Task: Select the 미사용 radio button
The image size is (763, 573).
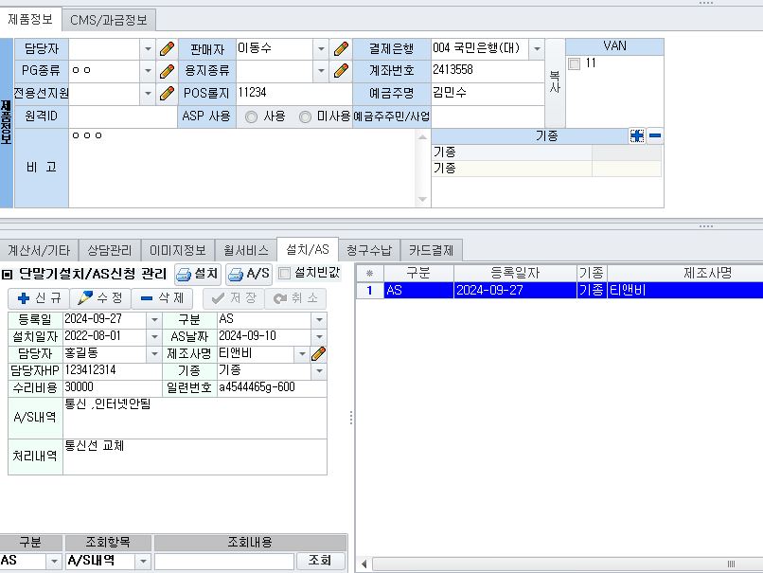Action: click(x=305, y=117)
